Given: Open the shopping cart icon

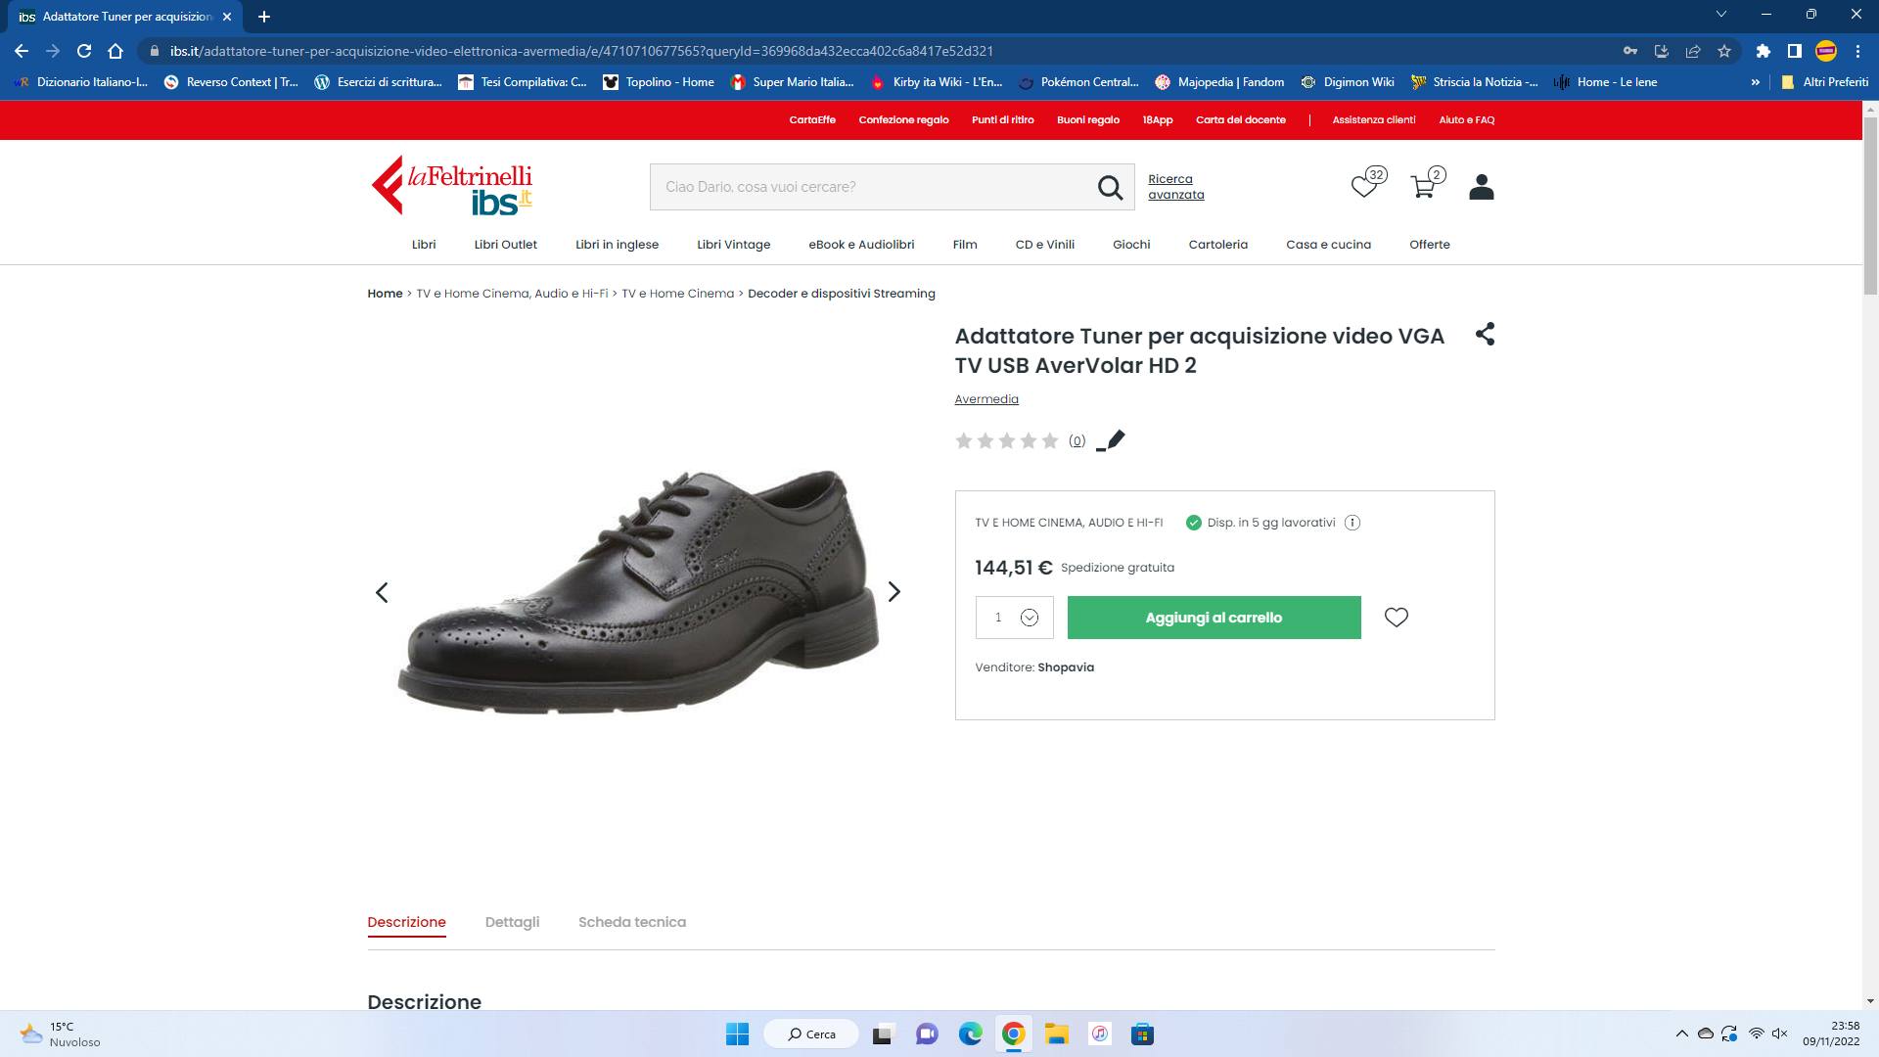Looking at the screenshot, I should (x=1426, y=183).
